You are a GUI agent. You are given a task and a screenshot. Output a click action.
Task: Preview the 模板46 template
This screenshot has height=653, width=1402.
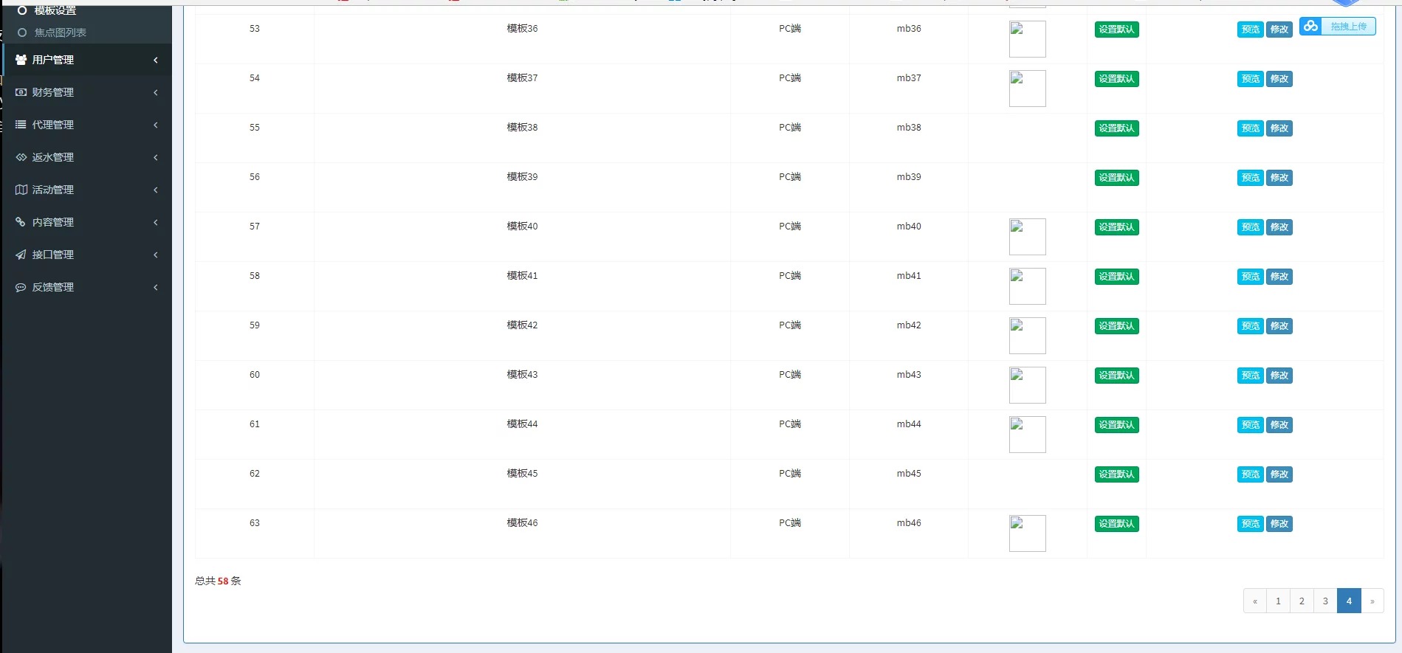click(1250, 524)
